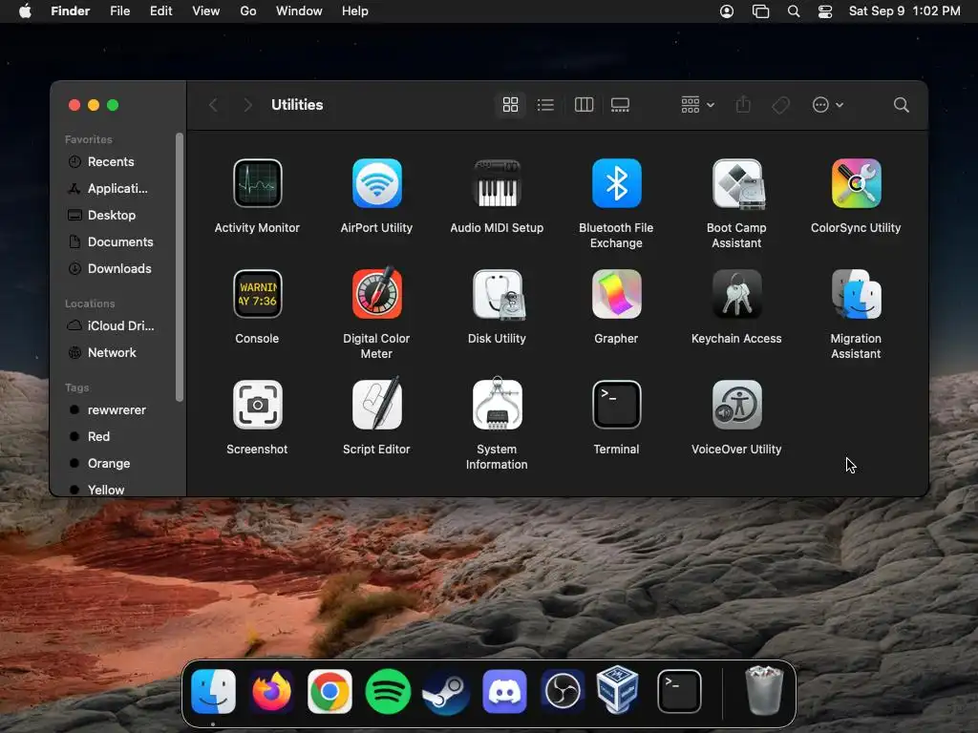
Task: Click the Finder icon in Dock
Action: (213, 692)
